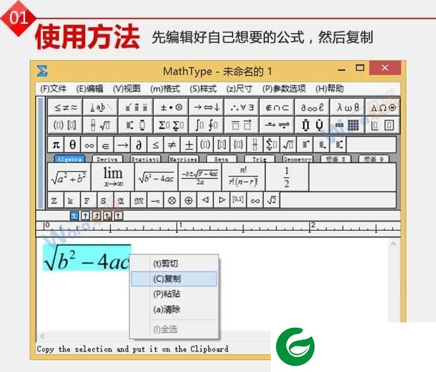This screenshot has width=436, height=372.
Task: Open the 编辑 (Edit) menu
Action: coord(90,89)
